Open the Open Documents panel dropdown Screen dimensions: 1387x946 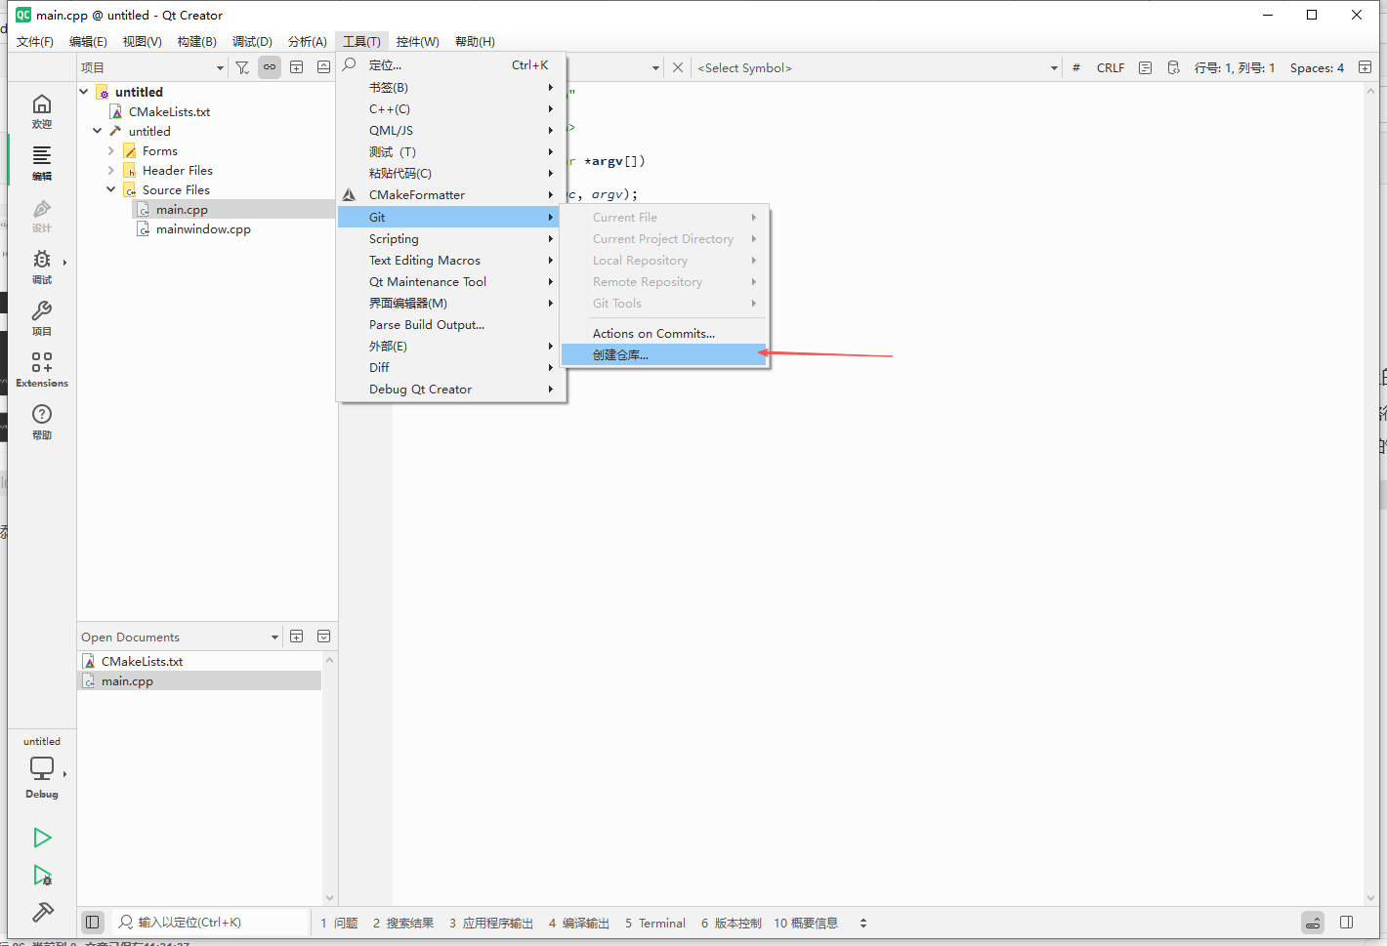tap(180, 637)
